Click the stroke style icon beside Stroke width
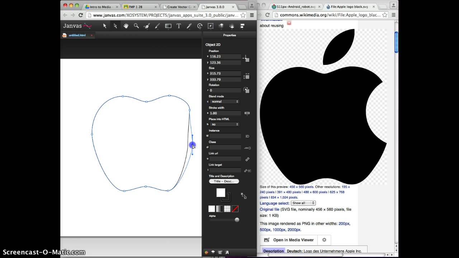The height and width of the screenshot is (258, 459). pos(247,113)
